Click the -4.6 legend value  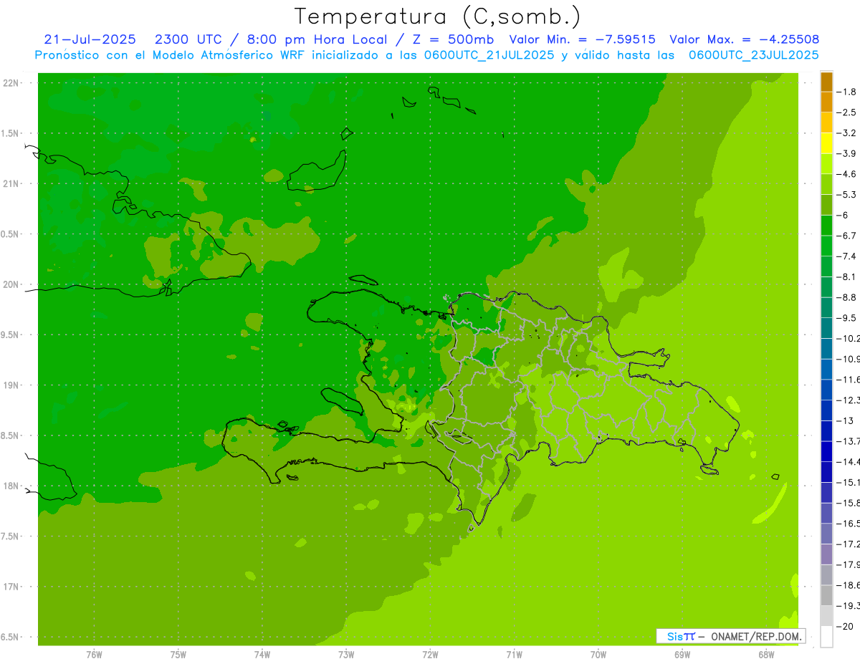[x=848, y=174]
